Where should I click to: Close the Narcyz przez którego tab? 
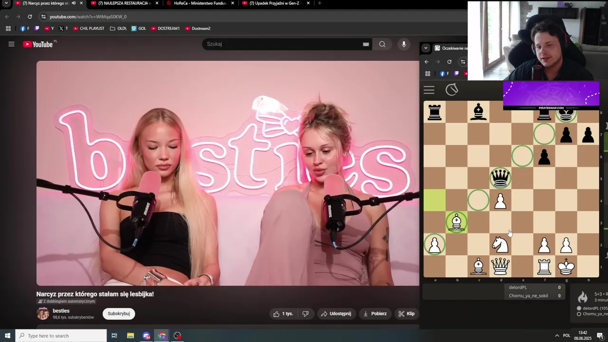(82, 3)
